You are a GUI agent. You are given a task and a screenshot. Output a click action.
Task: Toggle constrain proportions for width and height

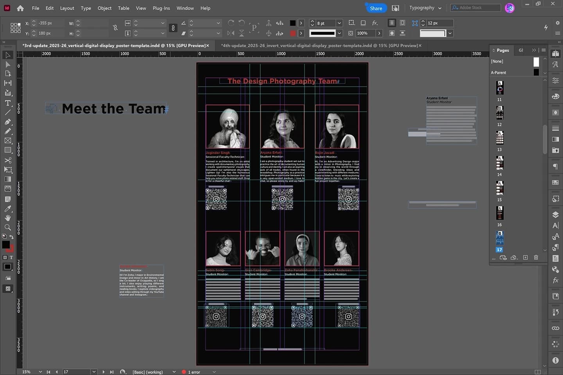point(115,28)
